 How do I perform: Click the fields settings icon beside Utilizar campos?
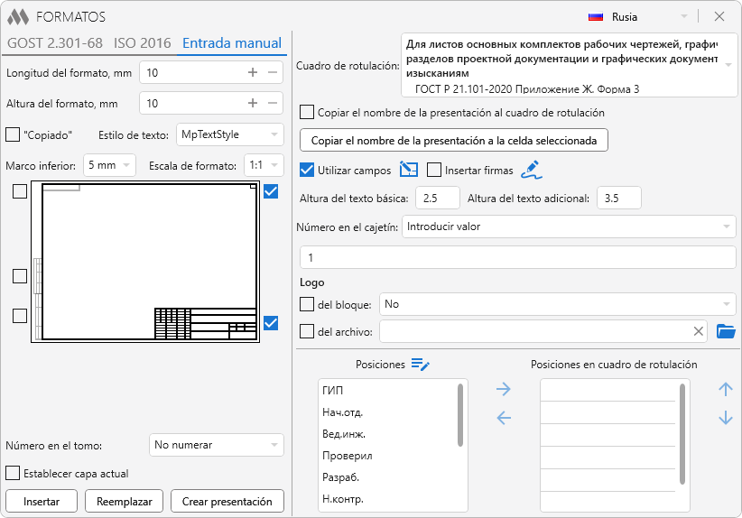click(x=408, y=170)
